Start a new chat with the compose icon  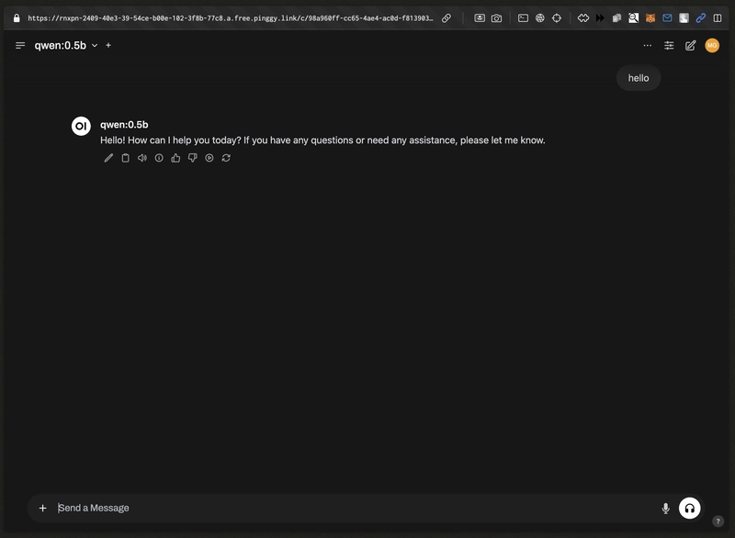pos(691,45)
